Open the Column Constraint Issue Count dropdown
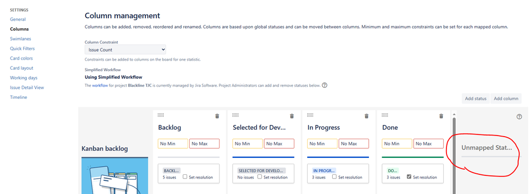531x194 pixels. click(x=125, y=50)
